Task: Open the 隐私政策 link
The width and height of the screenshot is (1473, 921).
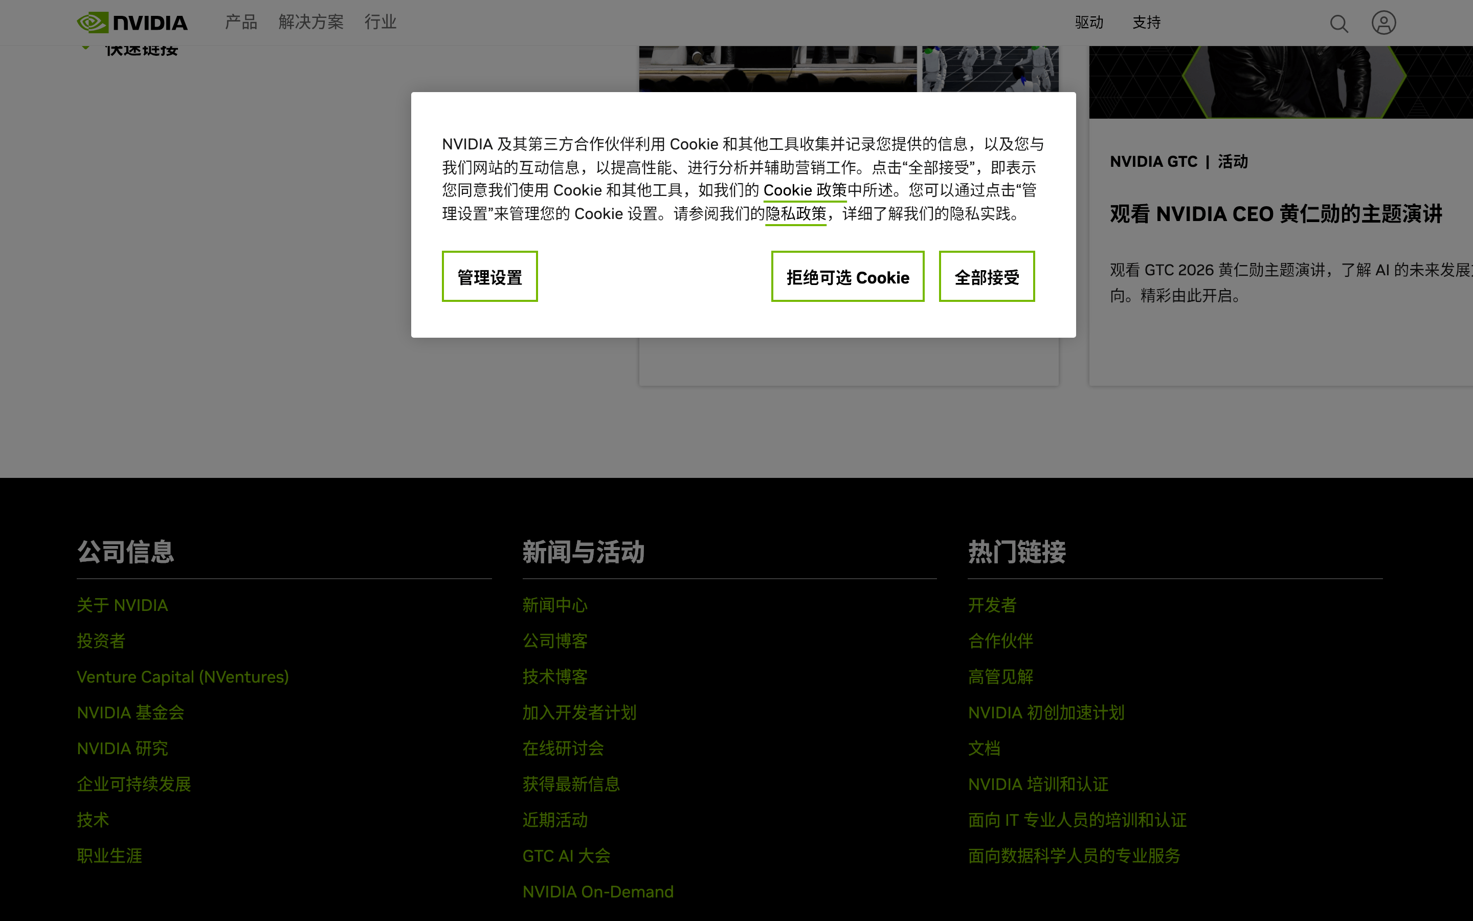Action: click(x=795, y=214)
